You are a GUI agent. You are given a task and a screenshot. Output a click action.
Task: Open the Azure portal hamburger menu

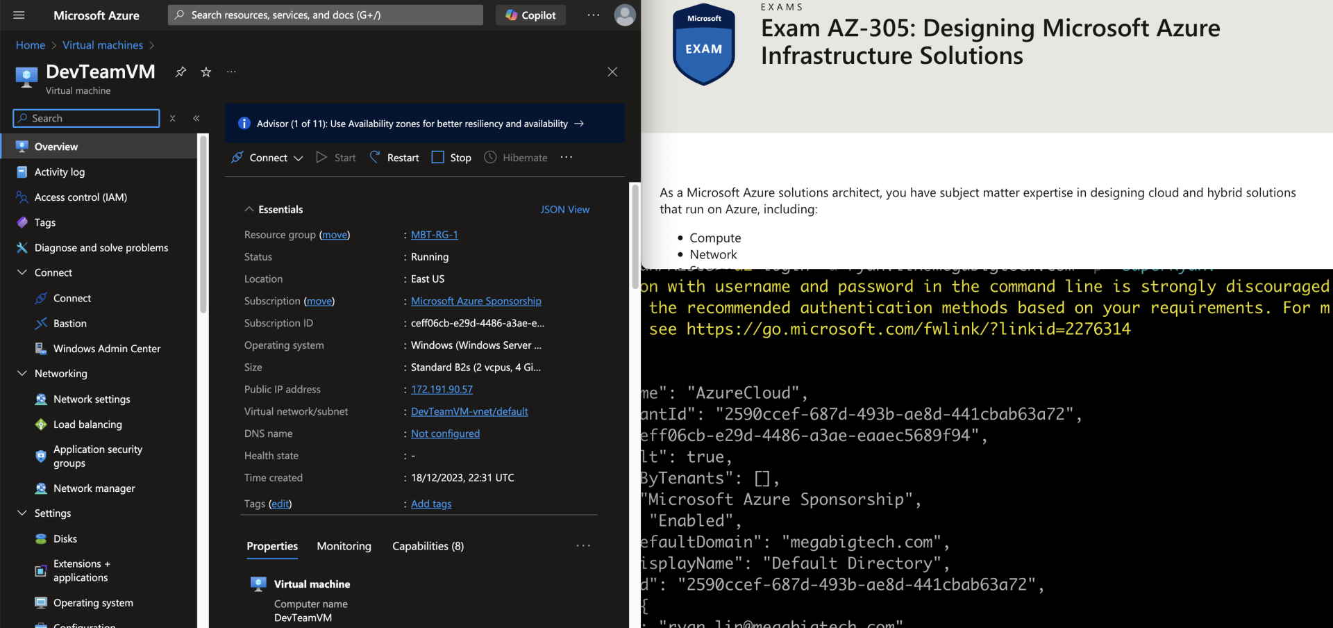tap(19, 15)
